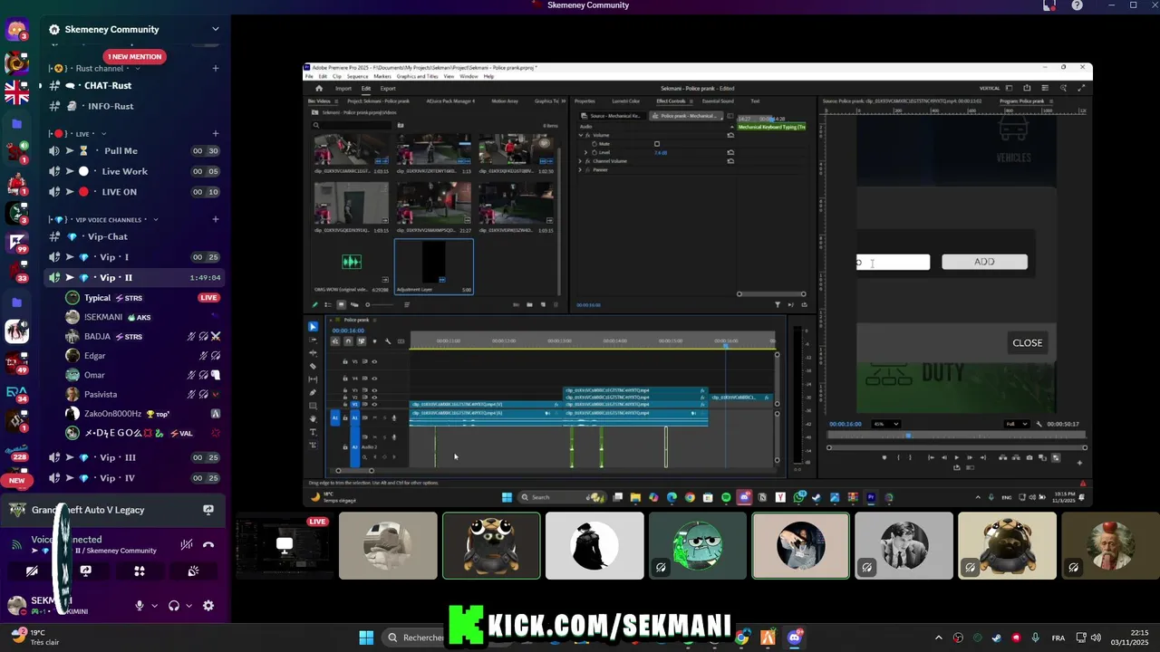Open timeline display settings wrench icon
This screenshot has height=652, width=1160.
pos(388,341)
